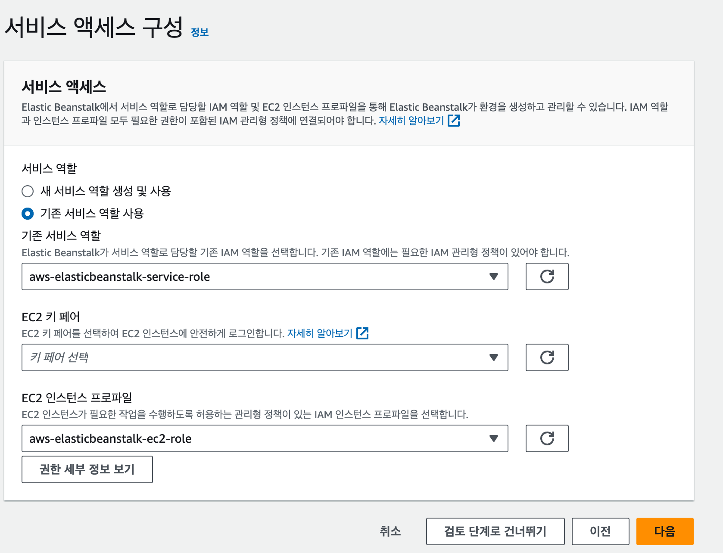Click the '서비스 액세스' section heading
This screenshot has height=553, width=723.
(64, 87)
